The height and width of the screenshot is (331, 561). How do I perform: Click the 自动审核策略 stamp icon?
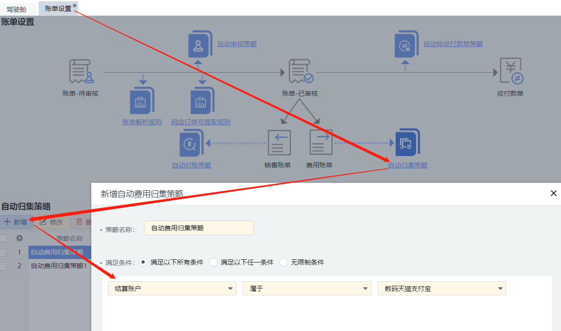[201, 44]
